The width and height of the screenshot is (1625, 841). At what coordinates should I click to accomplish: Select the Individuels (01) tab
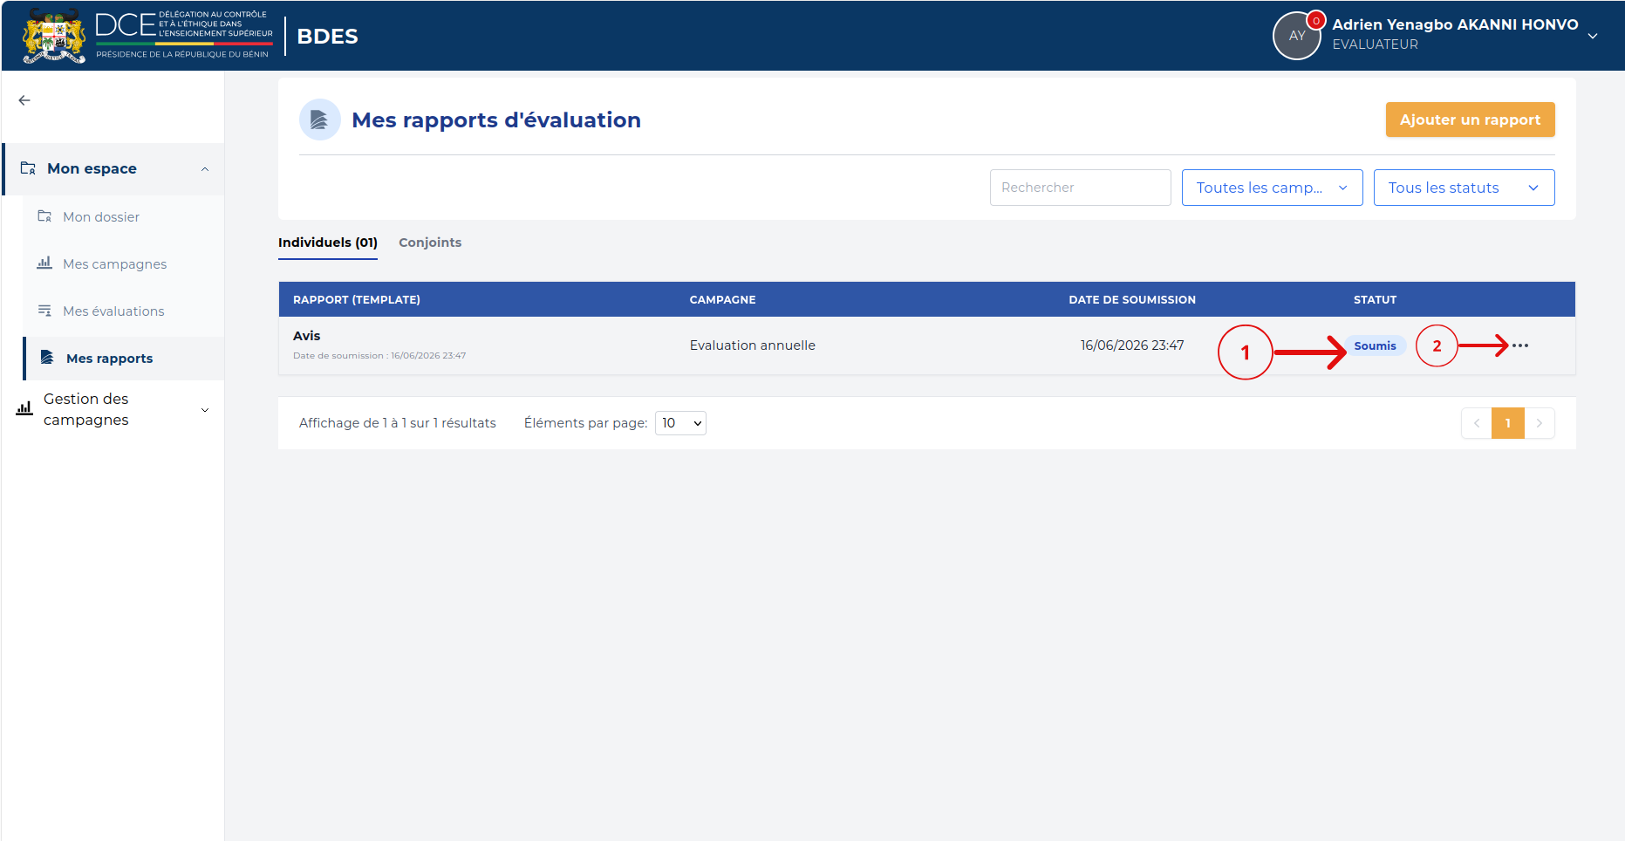point(328,243)
